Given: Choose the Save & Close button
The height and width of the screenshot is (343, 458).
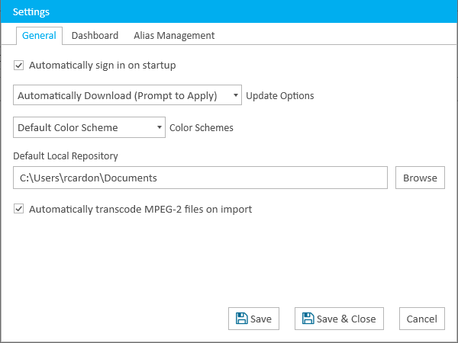Looking at the screenshot, I should (x=339, y=319).
